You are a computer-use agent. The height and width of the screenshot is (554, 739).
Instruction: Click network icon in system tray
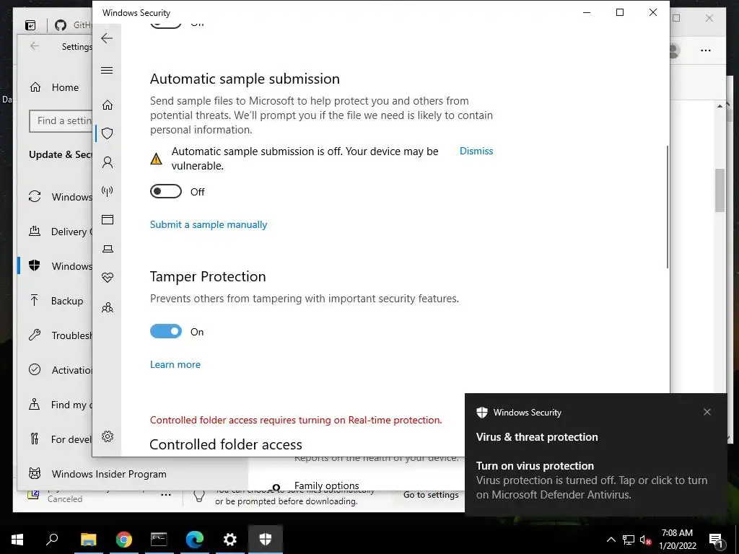coord(629,540)
